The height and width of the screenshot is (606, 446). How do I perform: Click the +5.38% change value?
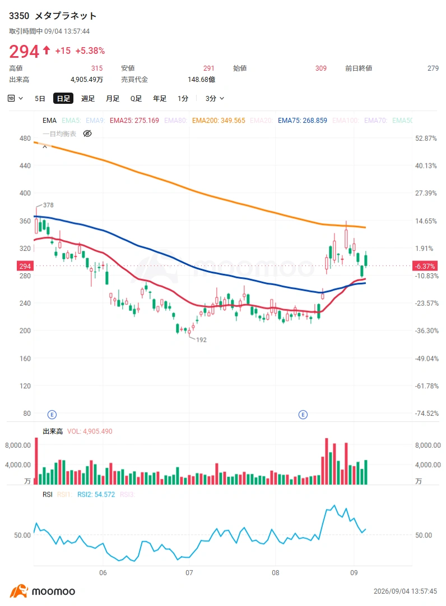[90, 50]
